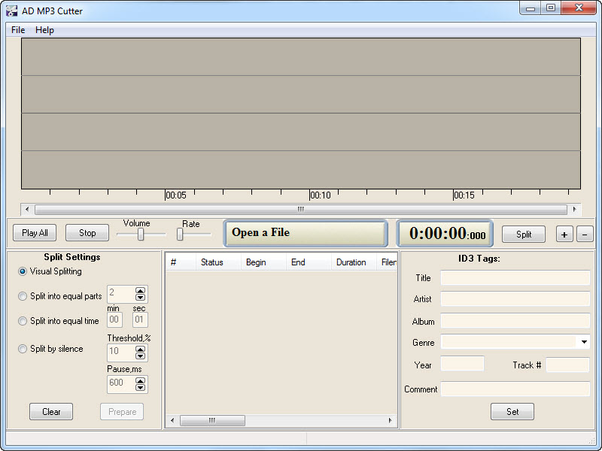Image resolution: width=602 pixels, height=451 pixels.
Task: Click the zoom in plus button
Action: click(564, 234)
